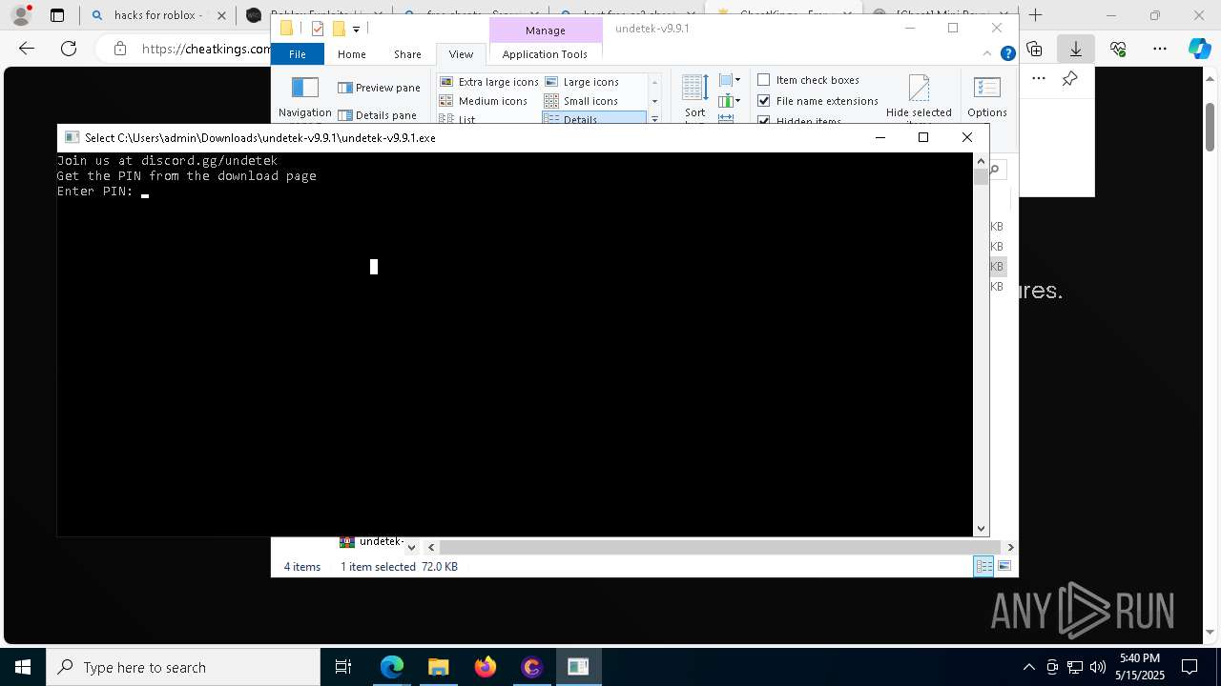
Task: Click the cheatkings.com address bar
Action: click(x=205, y=49)
